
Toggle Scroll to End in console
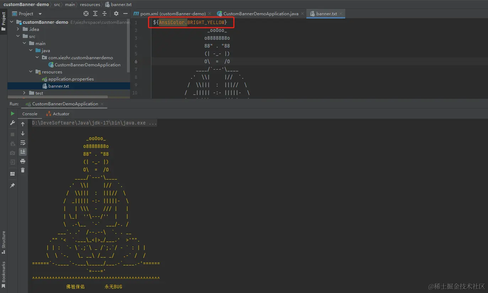point(23,152)
